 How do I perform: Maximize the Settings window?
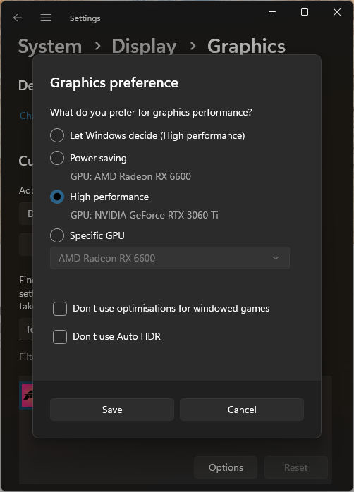tap(305, 12)
